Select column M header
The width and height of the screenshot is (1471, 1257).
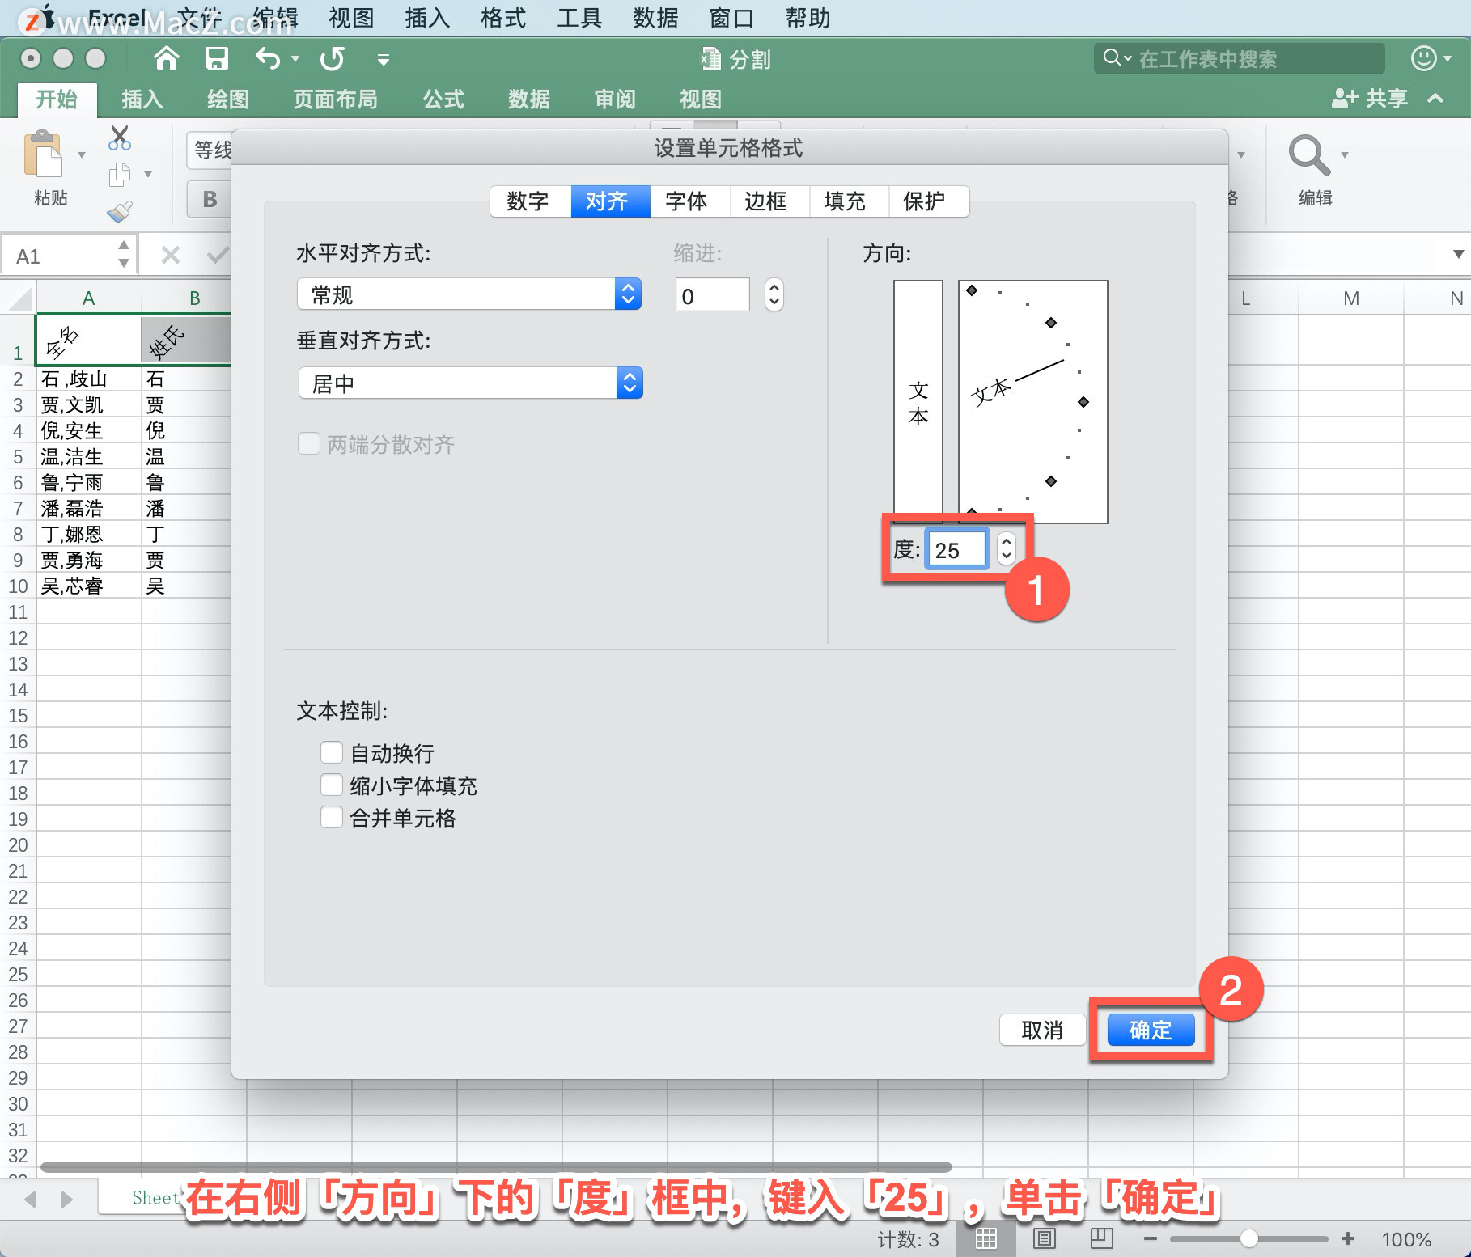[x=1351, y=298]
